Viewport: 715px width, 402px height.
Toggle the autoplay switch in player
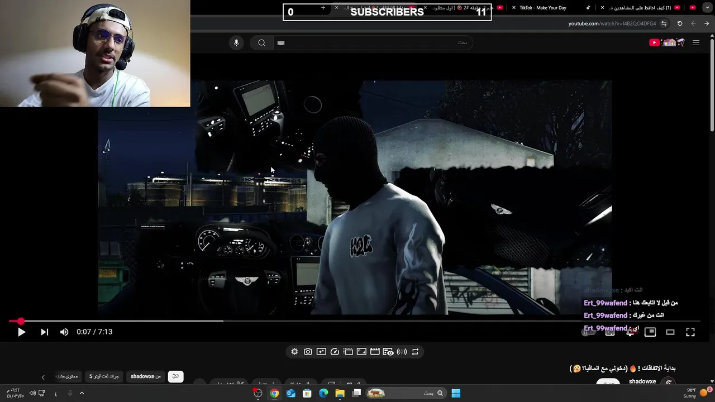[588, 332]
